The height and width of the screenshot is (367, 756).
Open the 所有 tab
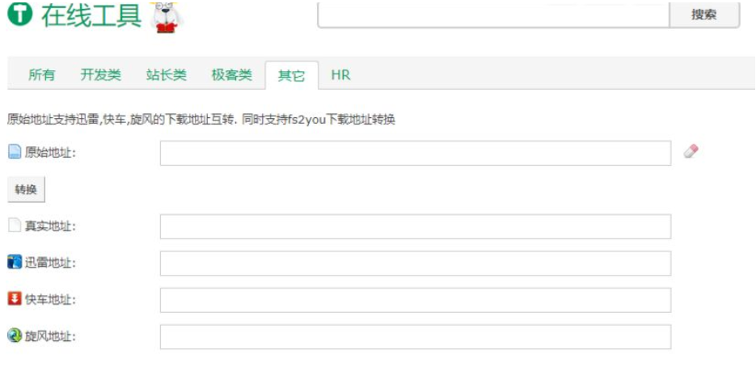(x=42, y=75)
